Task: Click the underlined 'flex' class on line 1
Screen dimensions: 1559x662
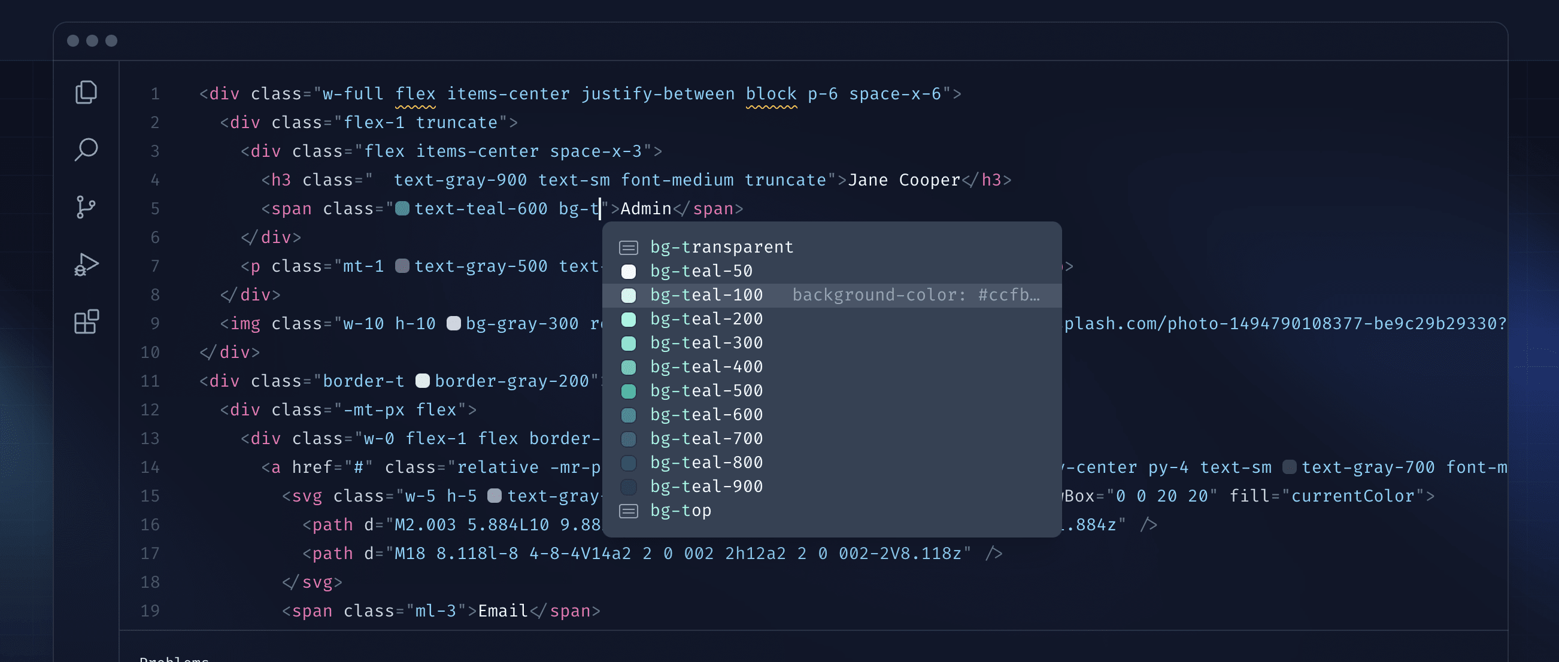Action: (x=415, y=95)
